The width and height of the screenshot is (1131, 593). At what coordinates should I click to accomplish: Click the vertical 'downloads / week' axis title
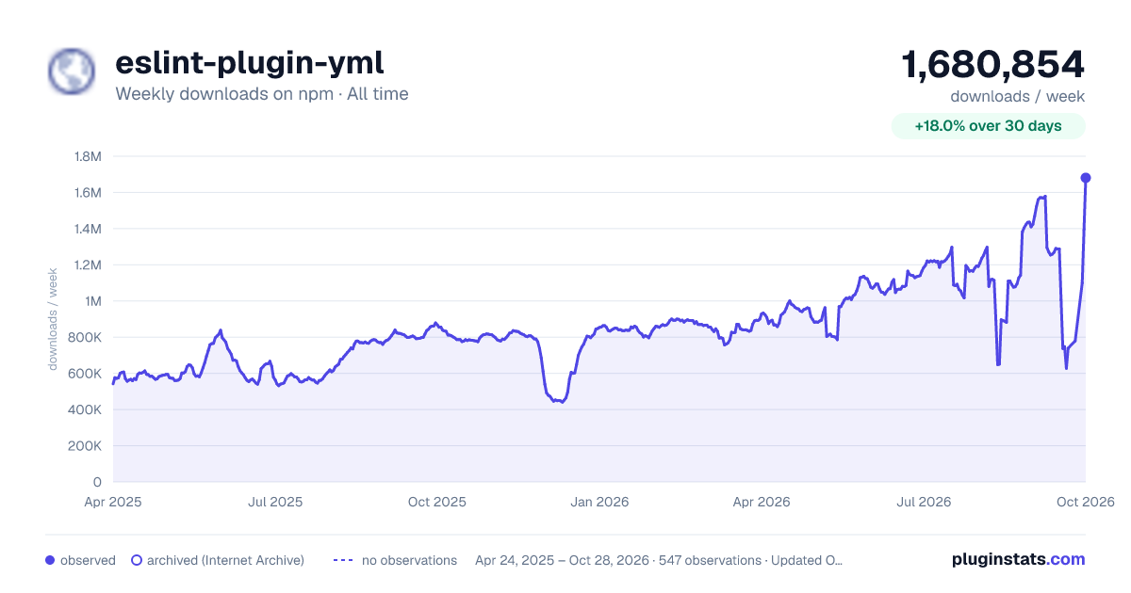point(54,319)
